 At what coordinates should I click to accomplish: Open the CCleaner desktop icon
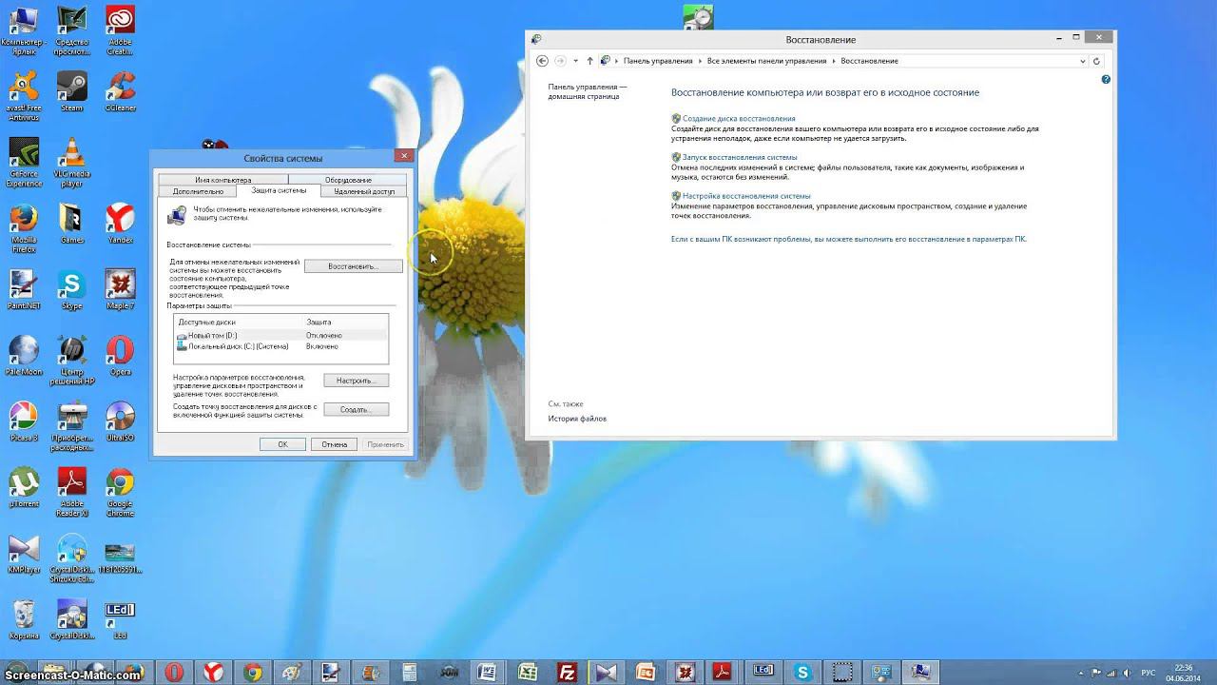[x=120, y=91]
